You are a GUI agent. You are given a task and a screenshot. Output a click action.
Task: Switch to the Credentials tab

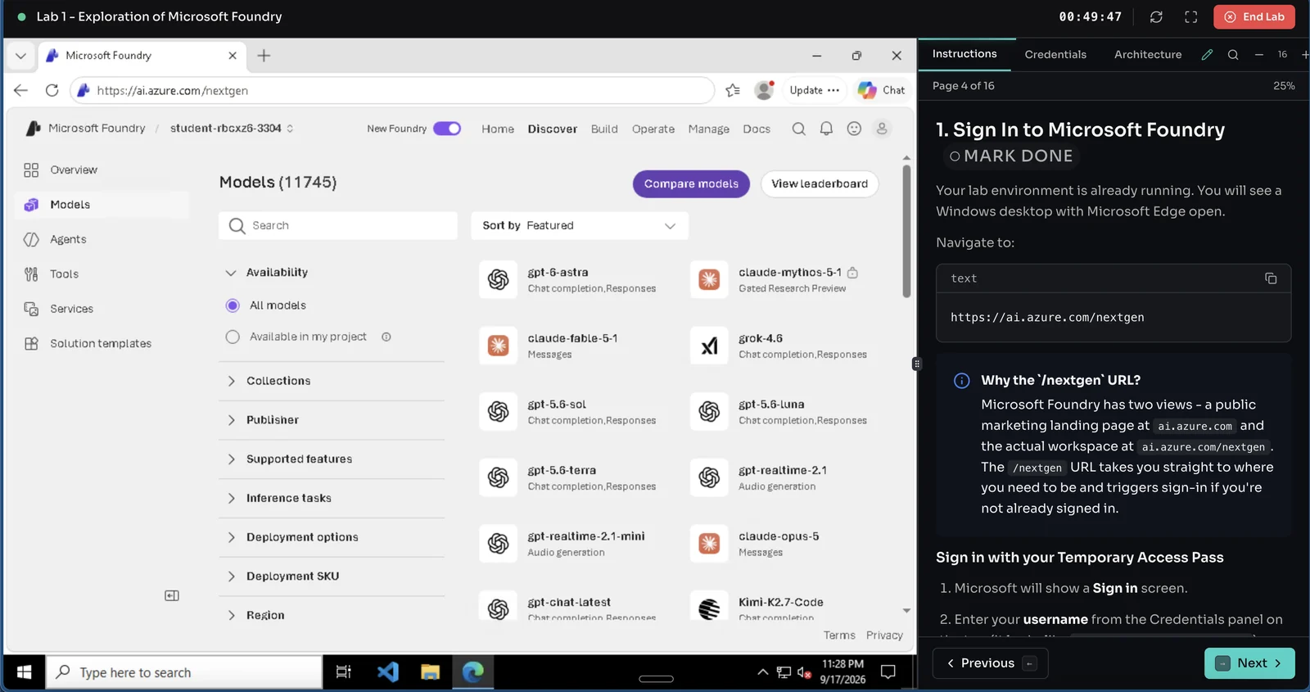pyautogui.click(x=1055, y=54)
